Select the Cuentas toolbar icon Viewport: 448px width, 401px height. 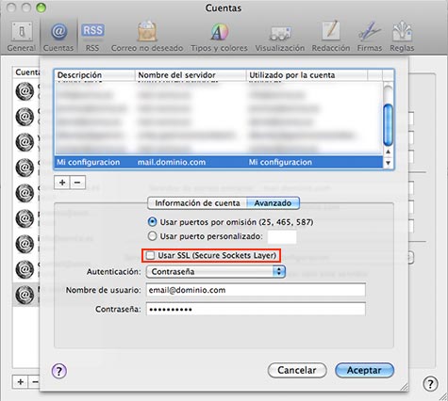pyautogui.click(x=58, y=37)
